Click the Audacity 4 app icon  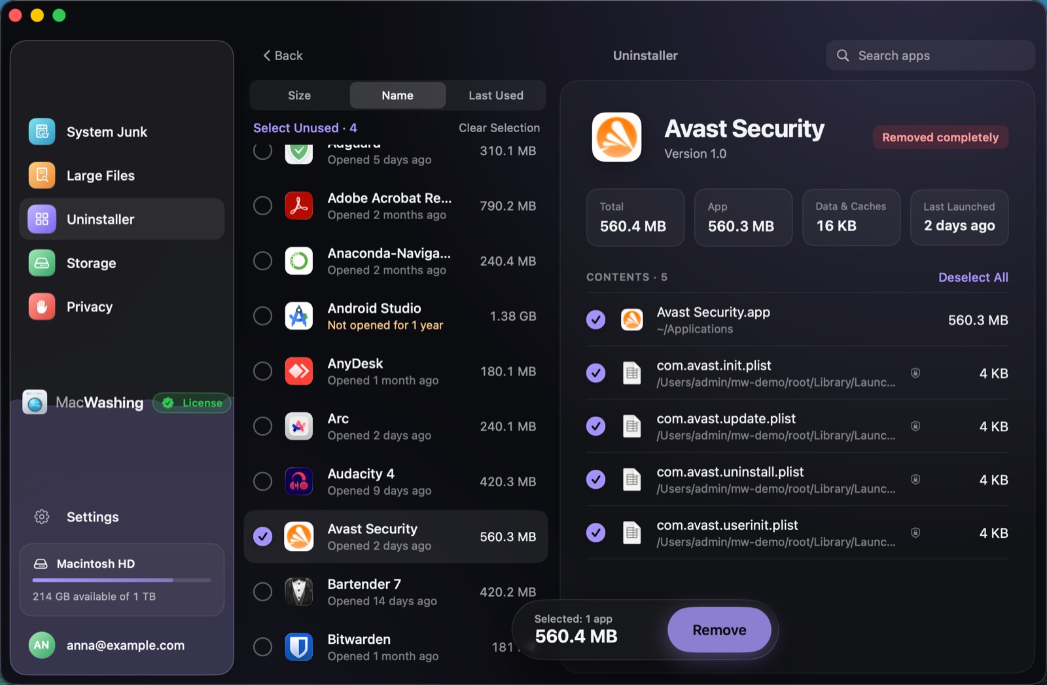pyautogui.click(x=299, y=482)
